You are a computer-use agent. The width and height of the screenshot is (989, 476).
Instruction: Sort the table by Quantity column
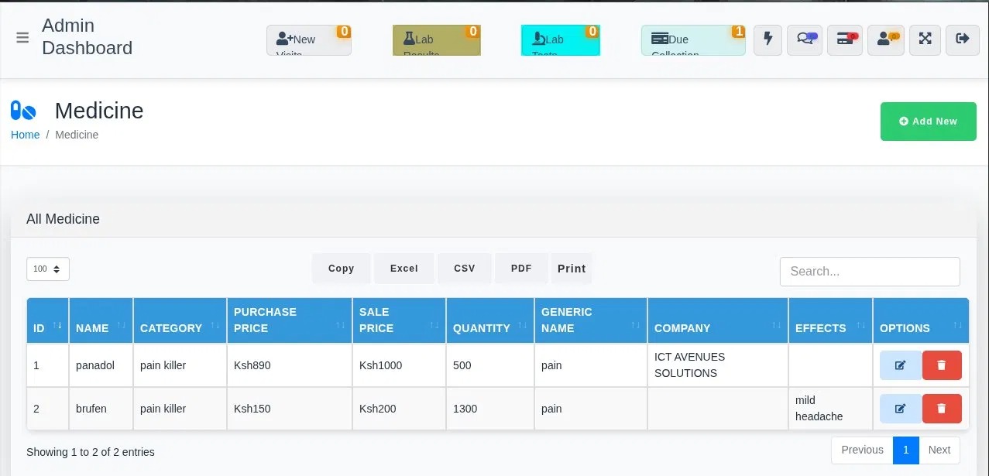pos(490,320)
